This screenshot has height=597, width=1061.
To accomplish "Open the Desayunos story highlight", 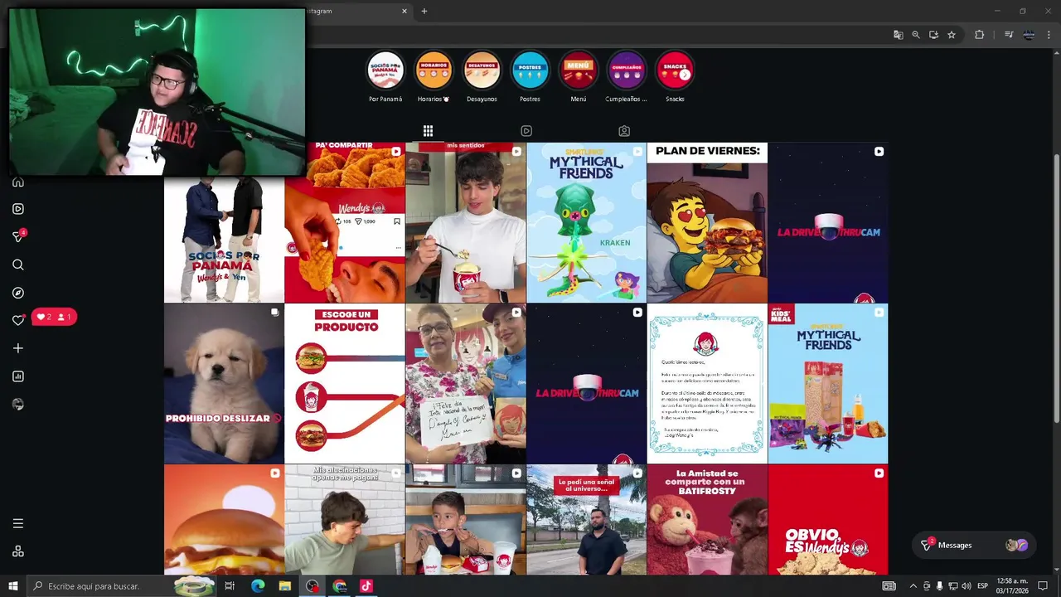I will coord(482,71).
